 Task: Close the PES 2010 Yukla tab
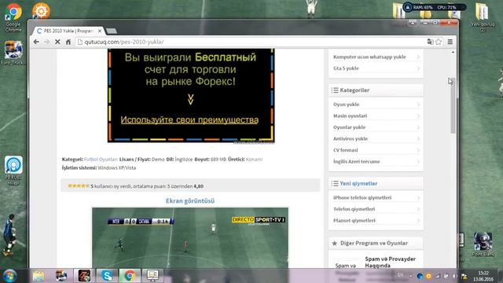coord(100,31)
